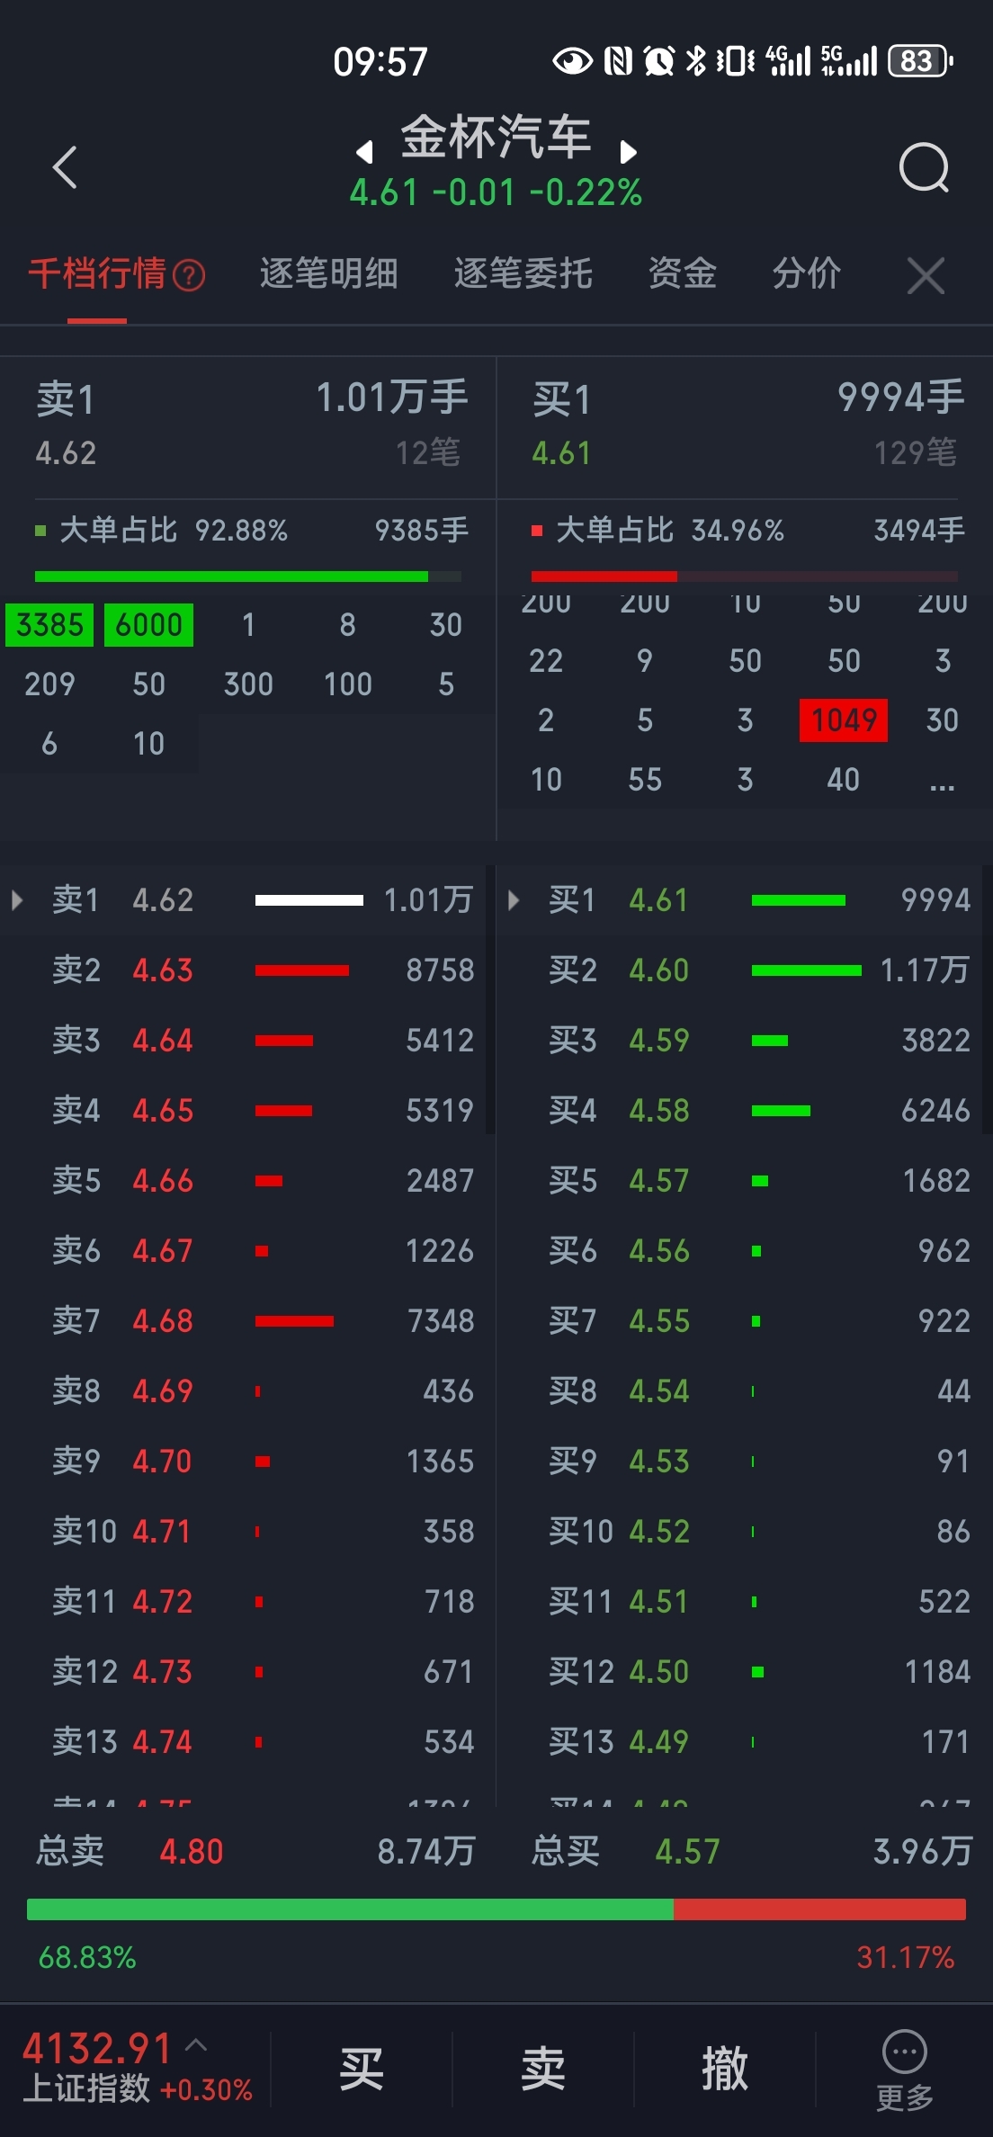Select the 卖9 4.70 row
Image resolution: width=993 pixels, height=2137 pixels.
tap(248, 1462)
